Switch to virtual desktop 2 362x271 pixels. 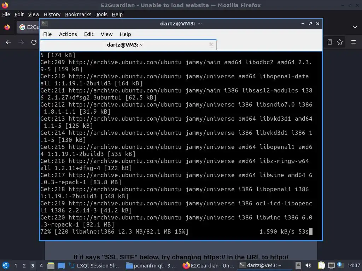24,266
